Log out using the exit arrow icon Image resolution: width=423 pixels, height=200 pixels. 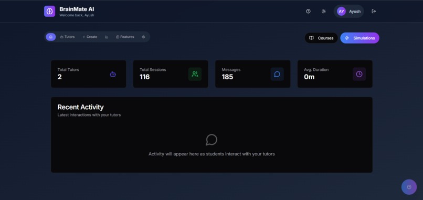(374, 12)
